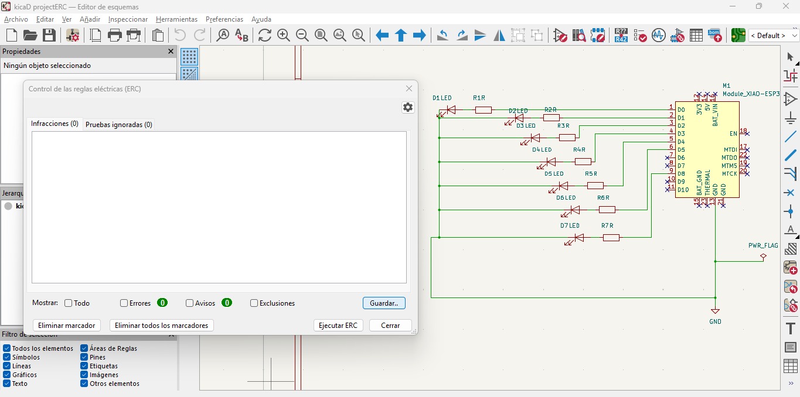The width and height of the screenshot is (800, 397).
Task: Select the place junction tool
Action: click(790, 211)
